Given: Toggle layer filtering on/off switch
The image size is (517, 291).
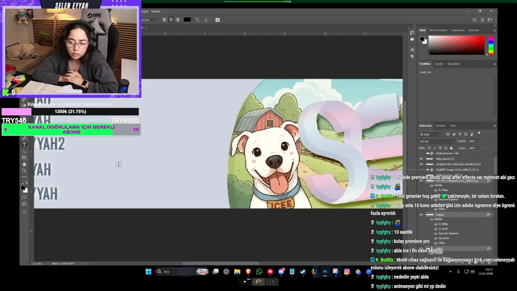Looking at the screenshot, I should pos(479,133).
